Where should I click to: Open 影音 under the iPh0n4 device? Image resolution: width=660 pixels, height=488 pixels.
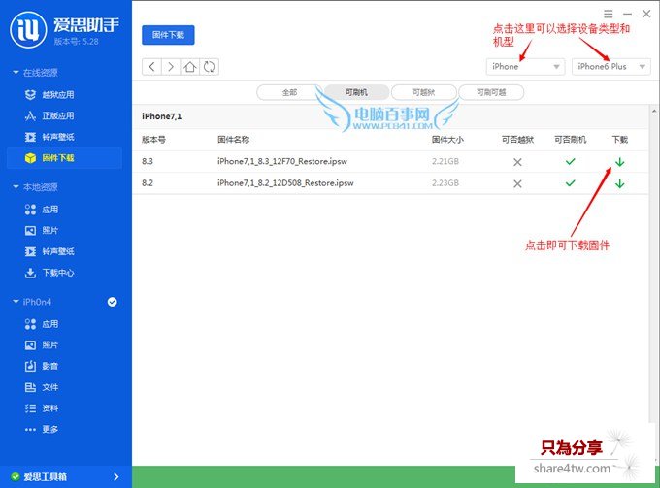click(x=42, y=366)
